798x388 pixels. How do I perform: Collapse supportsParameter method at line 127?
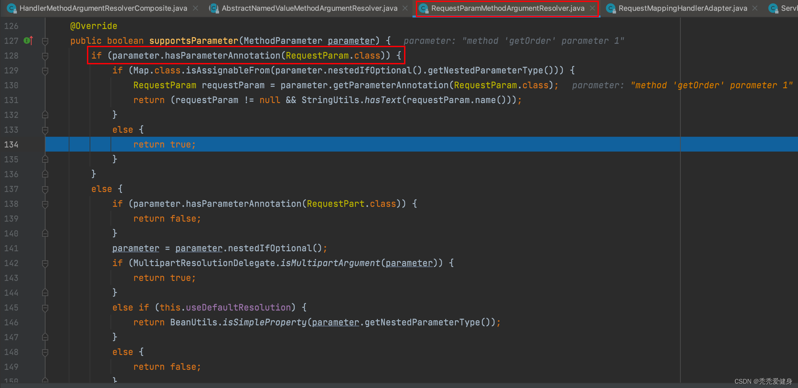point(45,41)
